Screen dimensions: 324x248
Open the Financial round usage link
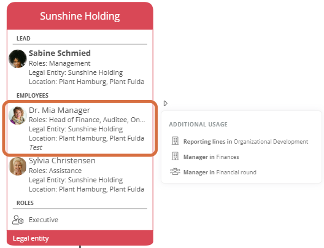pos(220,172)
